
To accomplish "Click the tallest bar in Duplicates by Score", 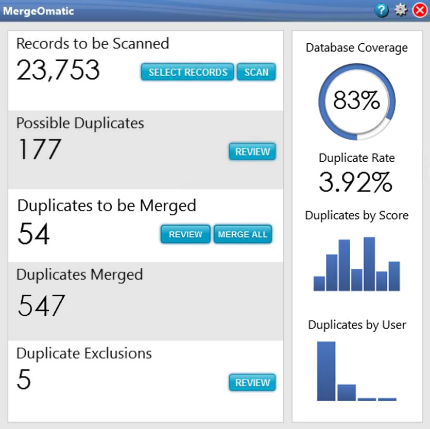I will pyautogui.click(x=369, y=264).
